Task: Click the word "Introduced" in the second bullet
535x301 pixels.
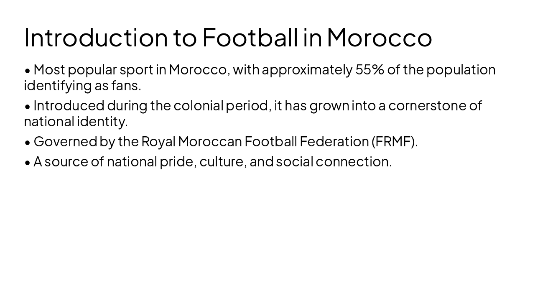Action: [69, 105]
